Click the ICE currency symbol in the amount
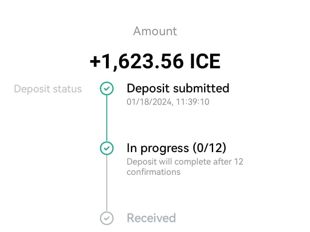 tap(205, 61)
